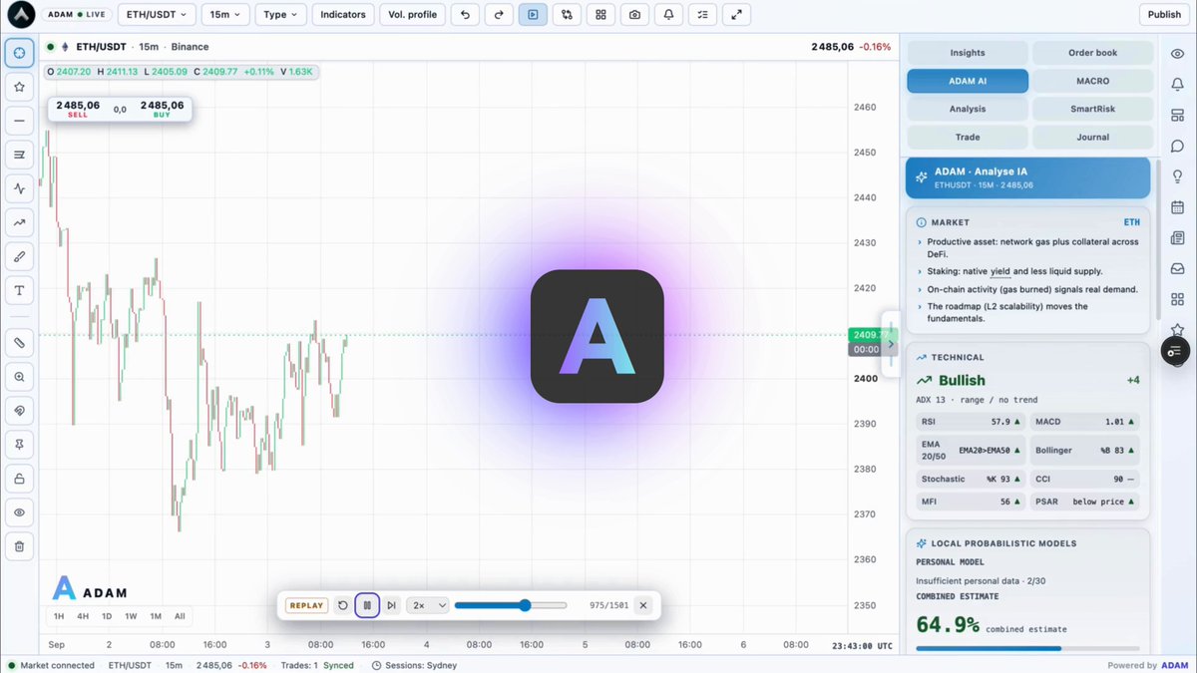This screenshot has width=1197, height=673.
Task: Open the favorites star tool in left toolbar
Action: (19, 87)
